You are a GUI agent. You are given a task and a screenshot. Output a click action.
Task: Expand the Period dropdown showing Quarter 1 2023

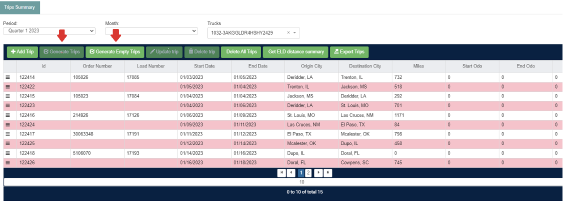(49, 31)
